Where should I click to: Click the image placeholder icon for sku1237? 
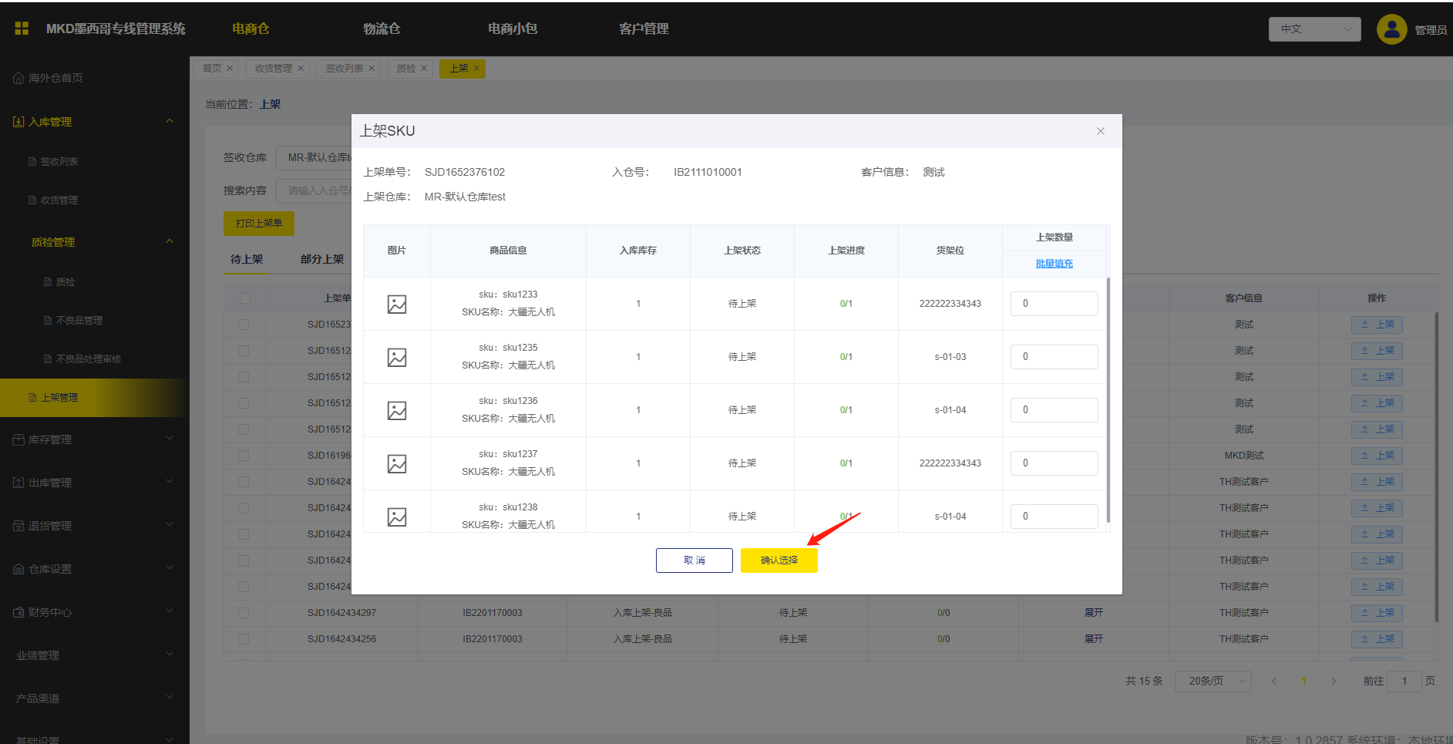click(x=397, y=464)
